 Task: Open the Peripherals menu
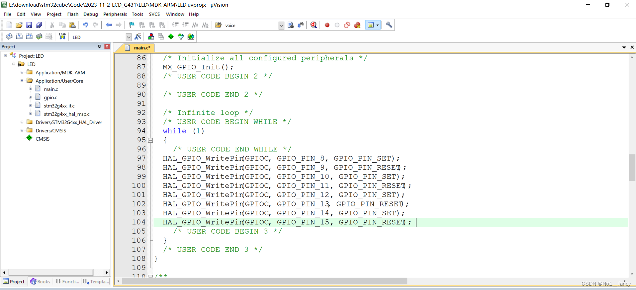tap(115, 14)
